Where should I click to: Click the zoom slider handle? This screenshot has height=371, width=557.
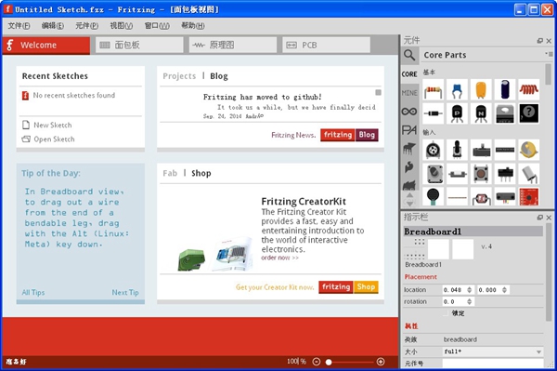pyautogui.click(x=329, y=362)
